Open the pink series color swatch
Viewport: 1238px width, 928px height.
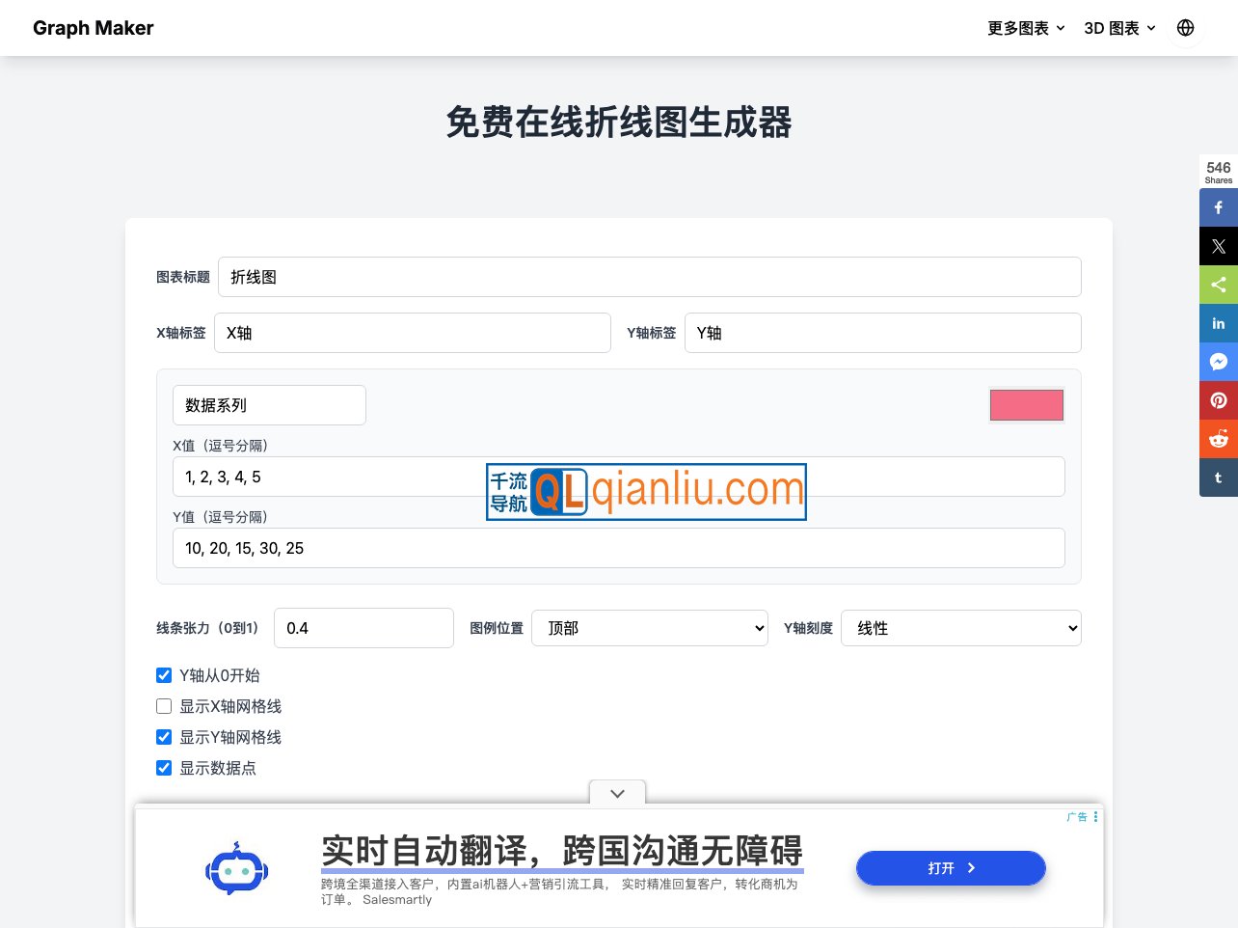pos(1026,405)
